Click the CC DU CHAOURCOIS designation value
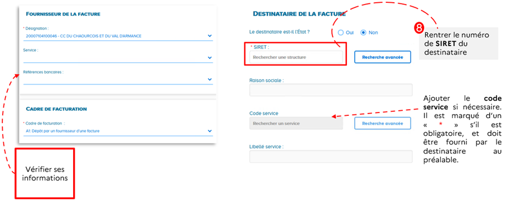 (84, 36)
